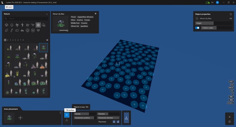Click the place-on-ground confirm button
236x127 pixels.
coord(126,118)
